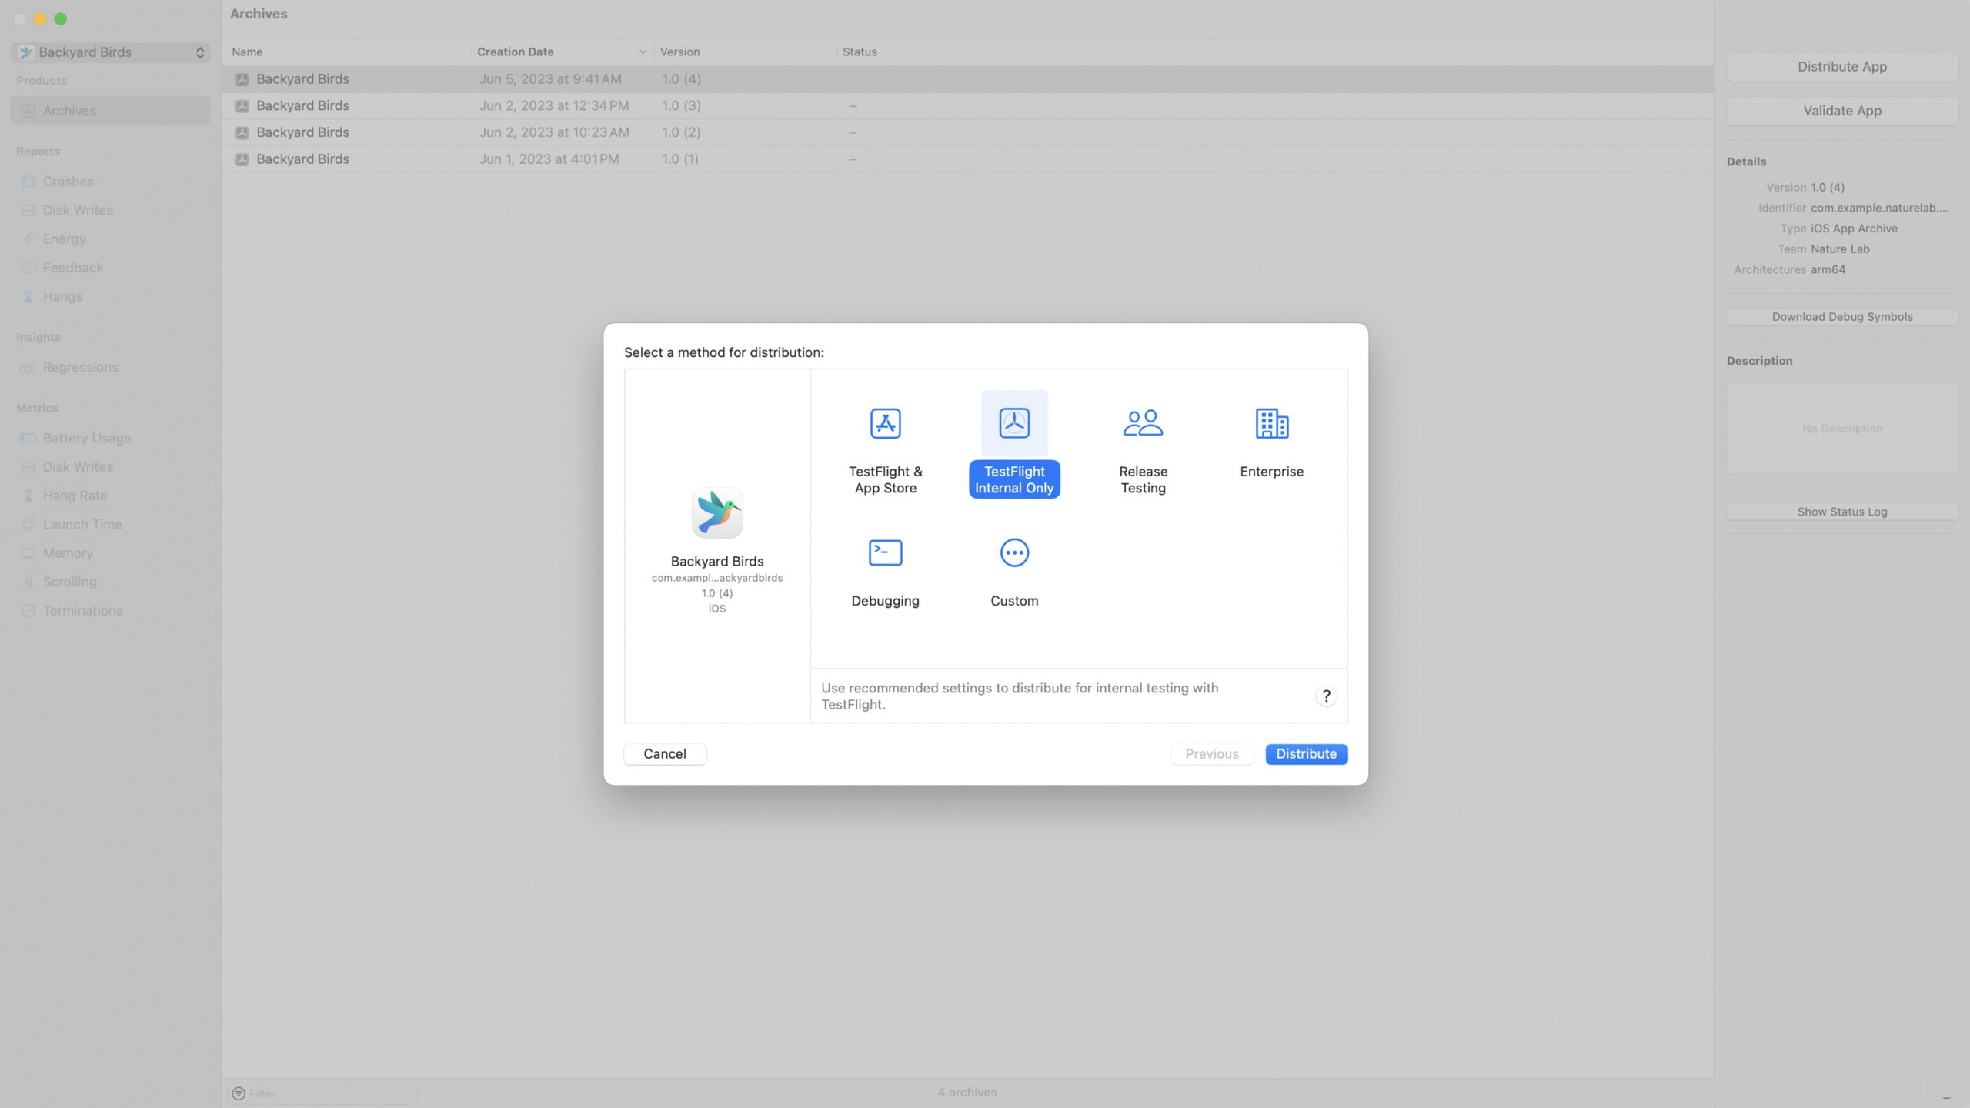Image resolution: width=1970 pixels, height=1108 pixels.
Task: Select Archives in the Products sidebar
Action: [x=110, y=110]
